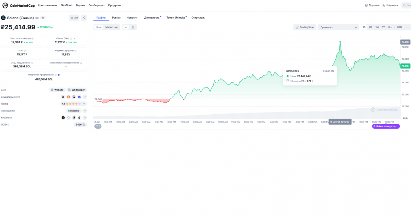Image resolution: width=411 pixels, height=218 pixels.
Task: Click the purple Solana news event marker
Action: pos(386,126)
